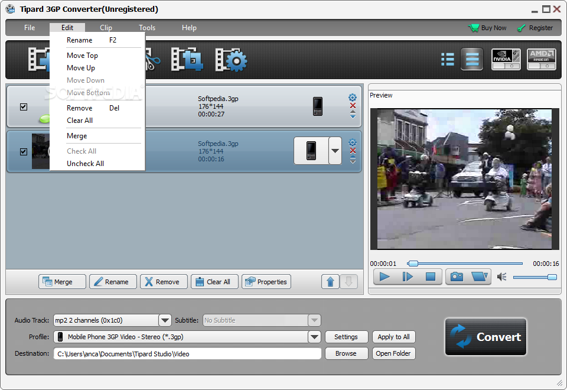This screenshot has width=567, height=390.
Task: Take a snapshot with the camera icon
Action: click(457, 277)
